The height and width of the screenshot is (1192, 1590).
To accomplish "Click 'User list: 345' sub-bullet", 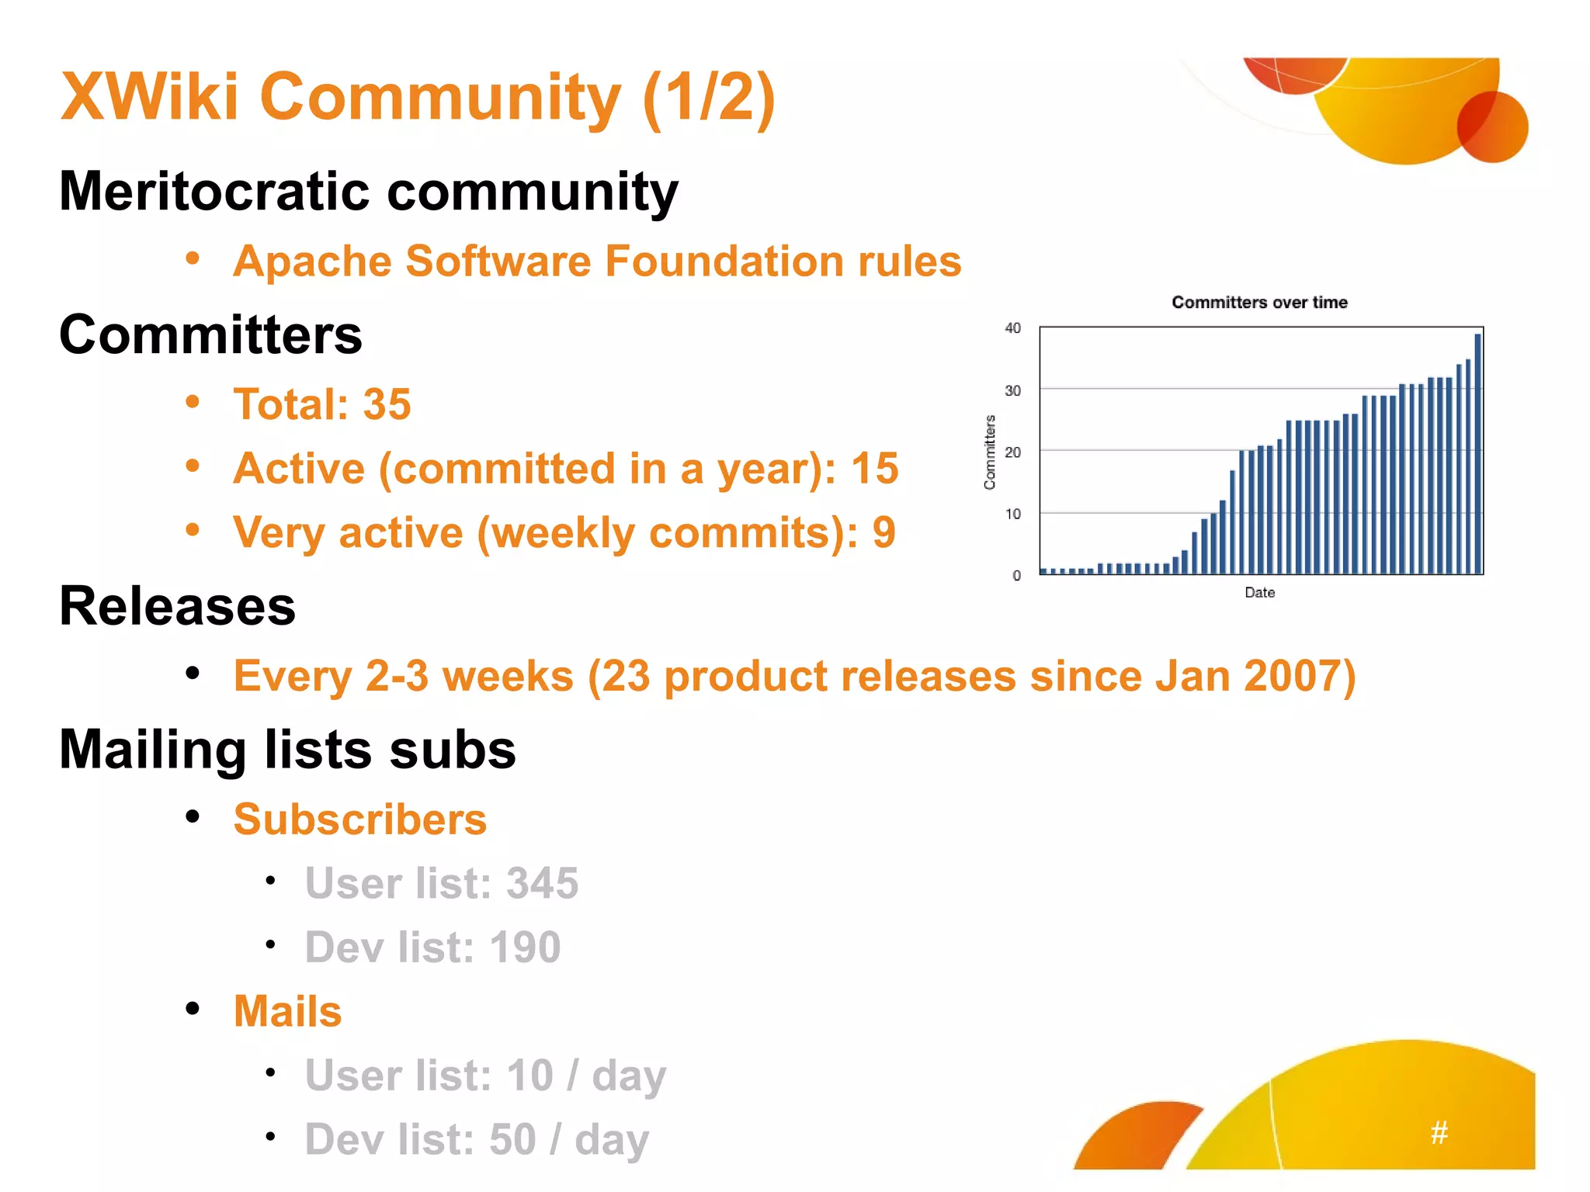I will point(442,883).
